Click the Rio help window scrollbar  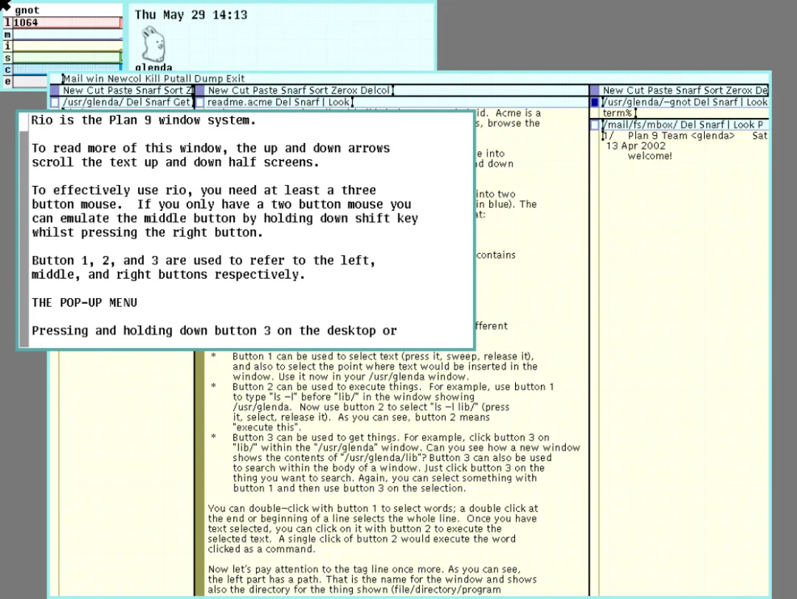(24, 229)
